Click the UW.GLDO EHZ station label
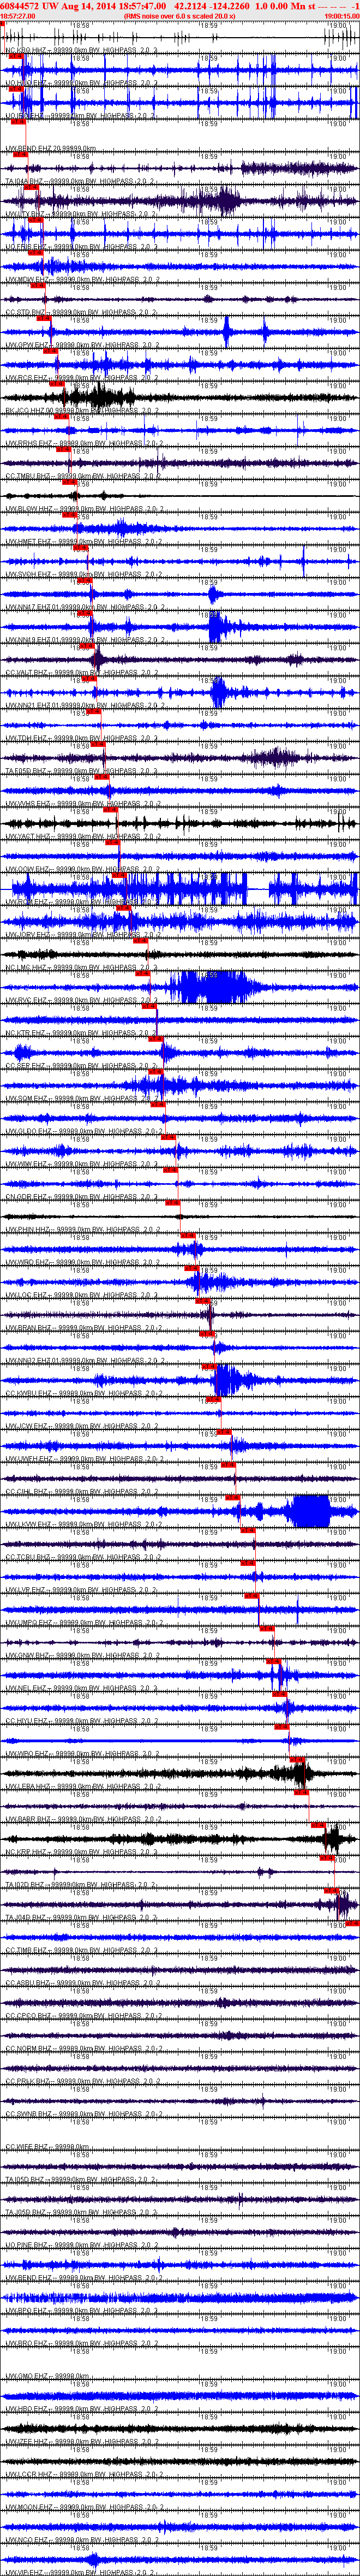 tap(83, 1130)
